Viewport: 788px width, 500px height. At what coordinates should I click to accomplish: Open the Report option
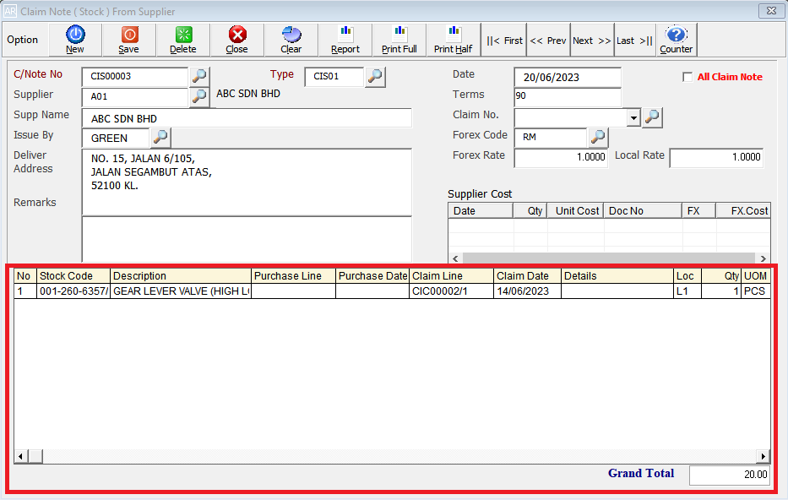pyautogui.click(x=345, y=39)
